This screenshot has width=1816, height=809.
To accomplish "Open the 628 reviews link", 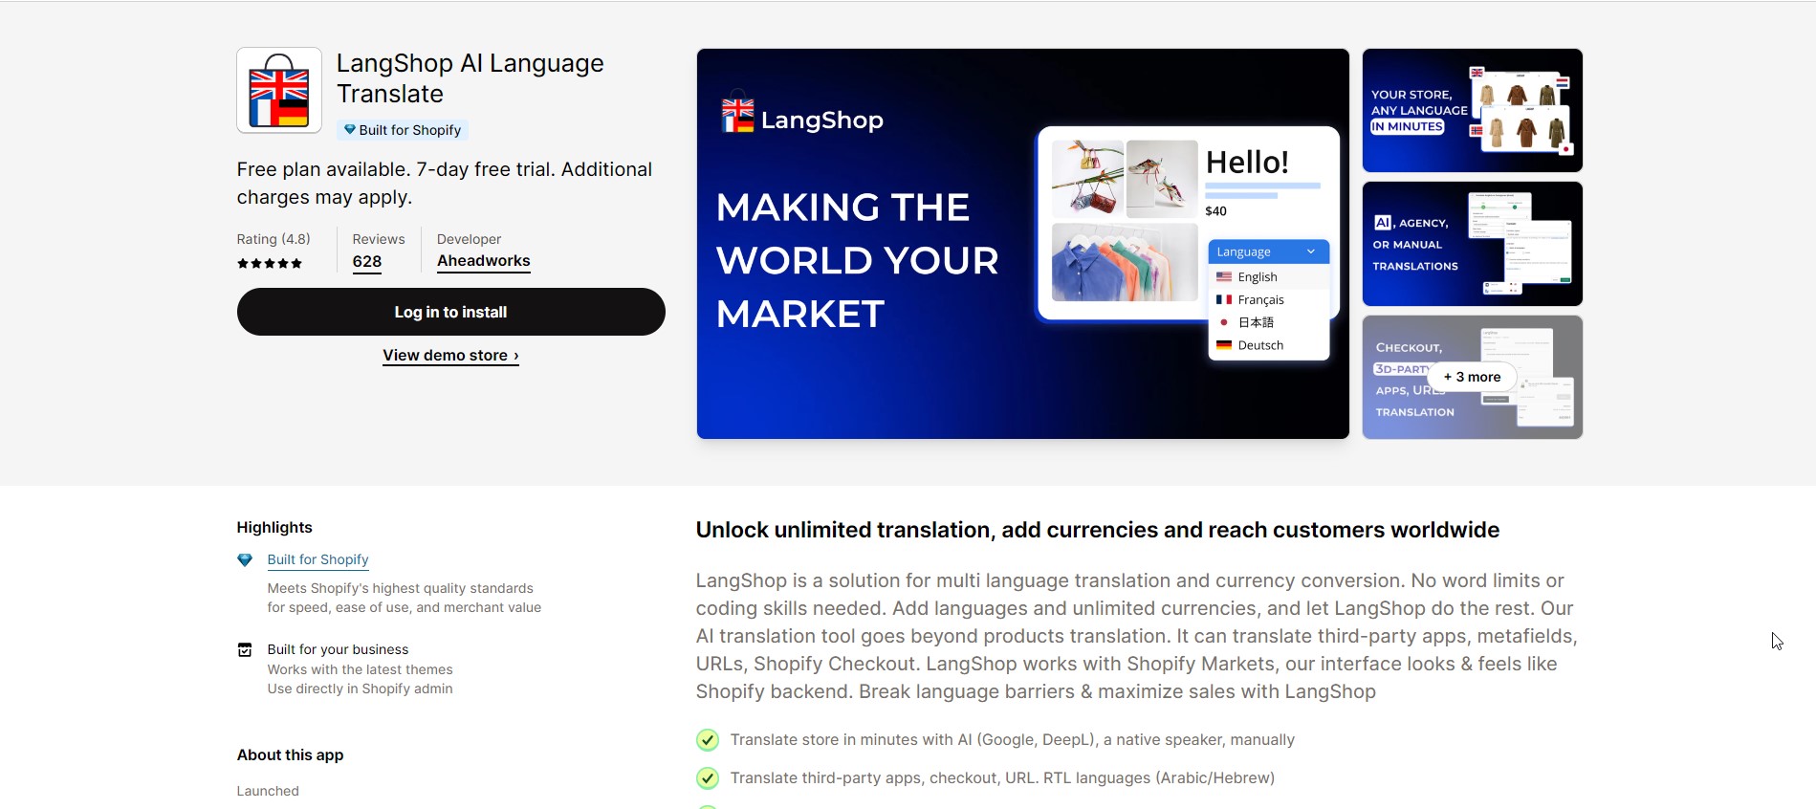I will [x=367, y=262].
